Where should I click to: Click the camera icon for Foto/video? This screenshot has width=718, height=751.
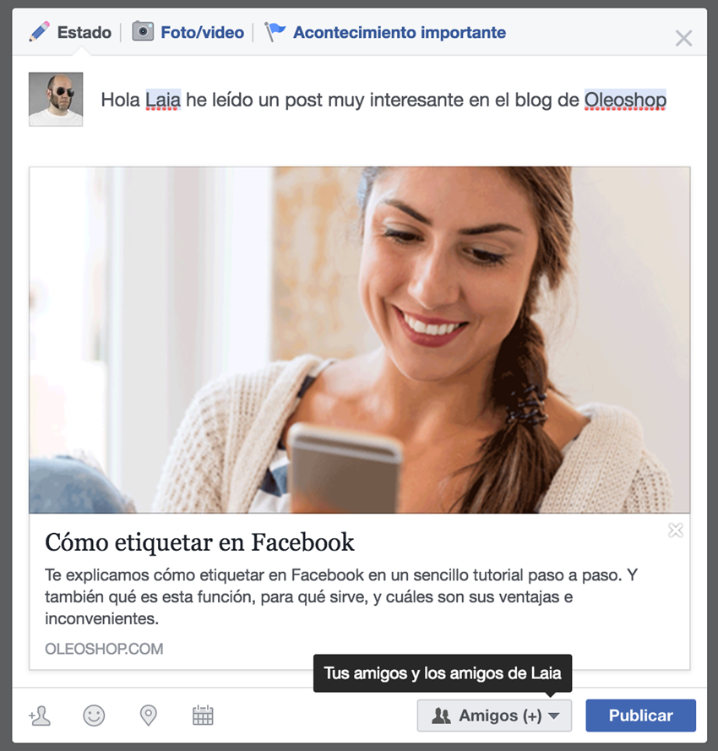[143, 31]
